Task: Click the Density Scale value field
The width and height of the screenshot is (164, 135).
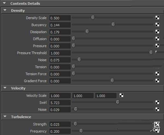Action: click(60, 18)
